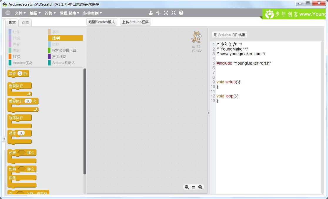Select the 控制 block category
328x199 pixels.
(65, 38)
